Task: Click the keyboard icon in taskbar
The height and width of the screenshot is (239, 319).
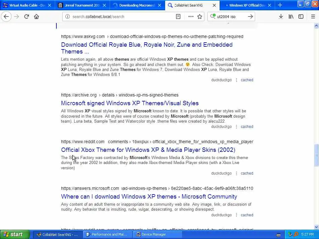Action: click(279, 235)
